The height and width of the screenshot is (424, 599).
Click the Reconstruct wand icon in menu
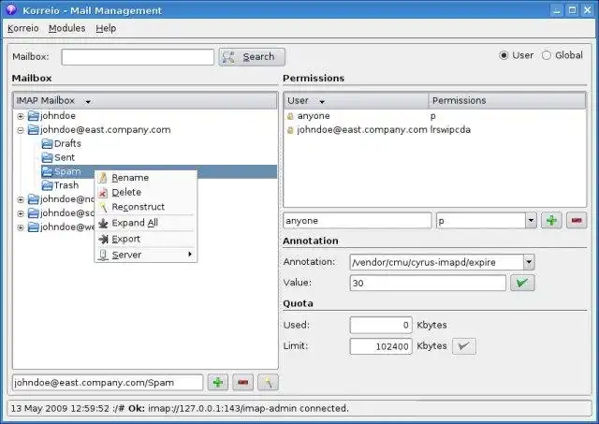pyautogui.click(x=103, y=207)
